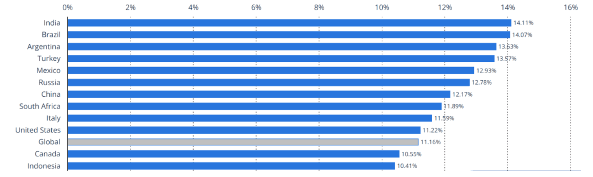The image size is (593, 177).
Task: Select the Canada label
Action: pos(48,154)
